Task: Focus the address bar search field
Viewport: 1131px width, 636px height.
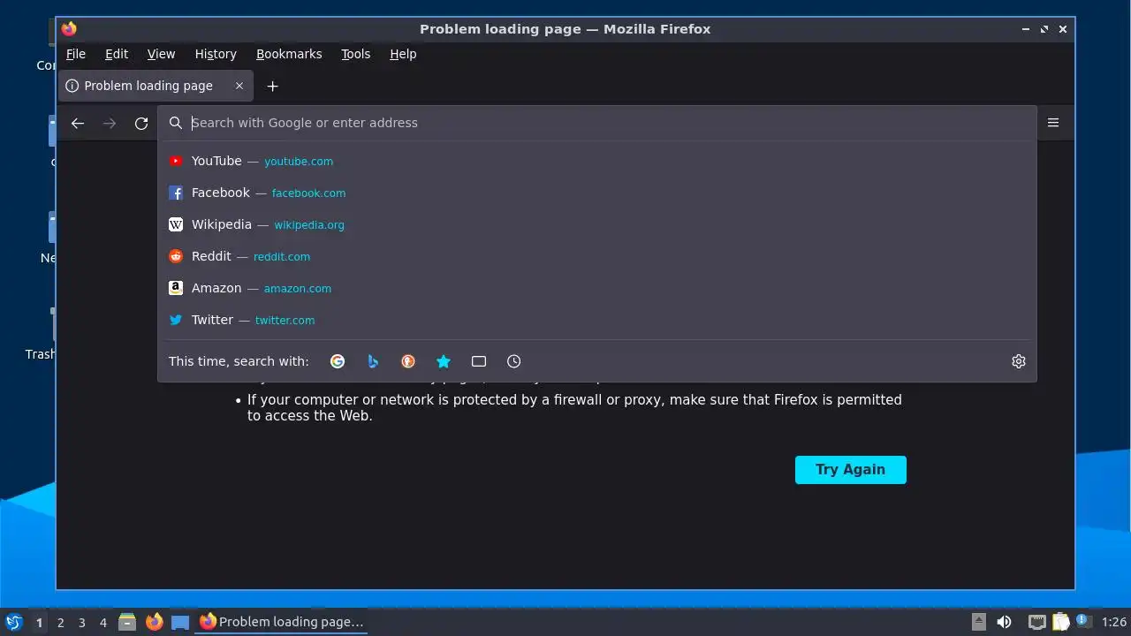Action: (596, 123)
